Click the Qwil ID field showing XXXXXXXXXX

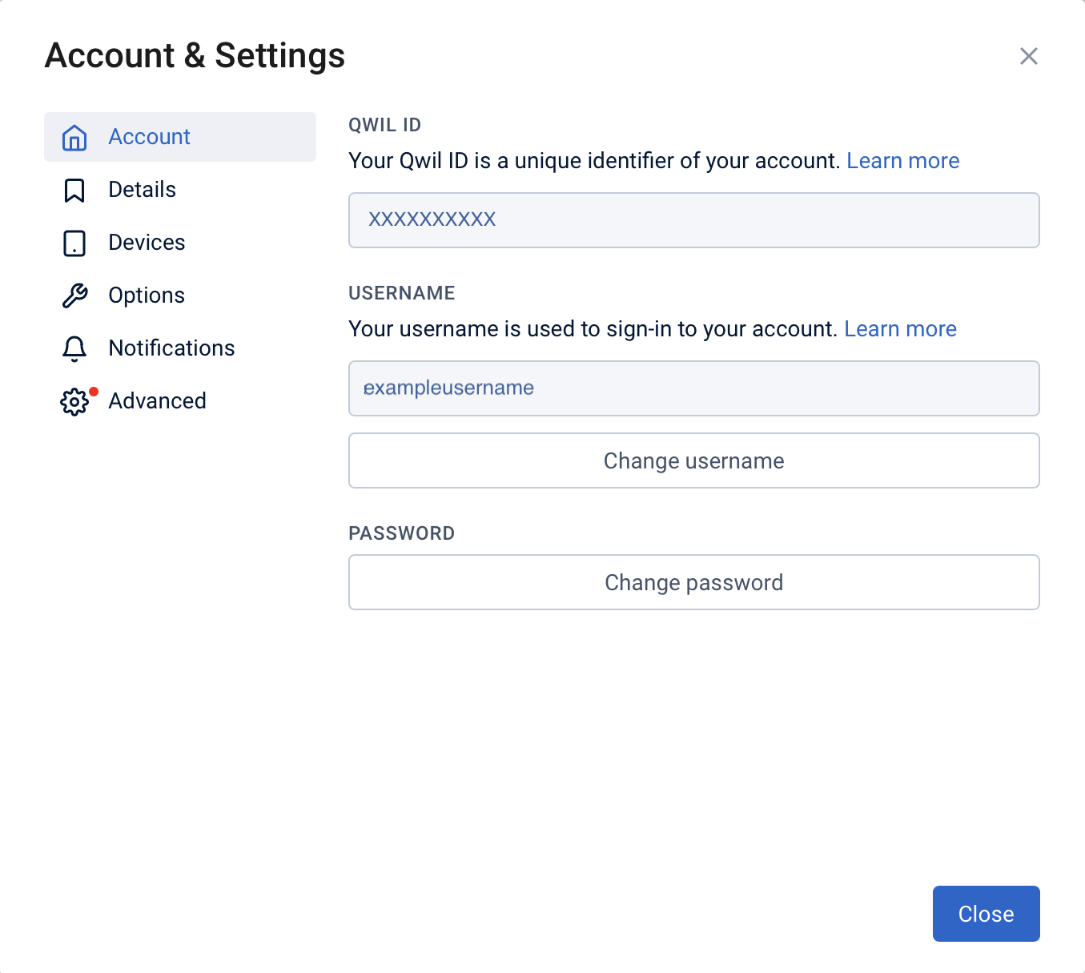click(x=694, y=220)
